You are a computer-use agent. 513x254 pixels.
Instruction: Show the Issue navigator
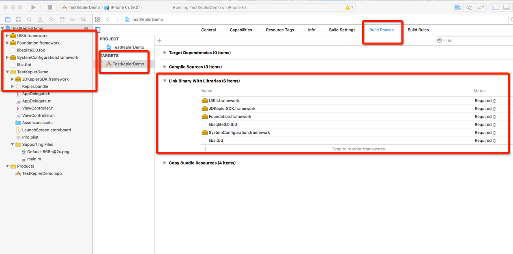coord(40,19)
